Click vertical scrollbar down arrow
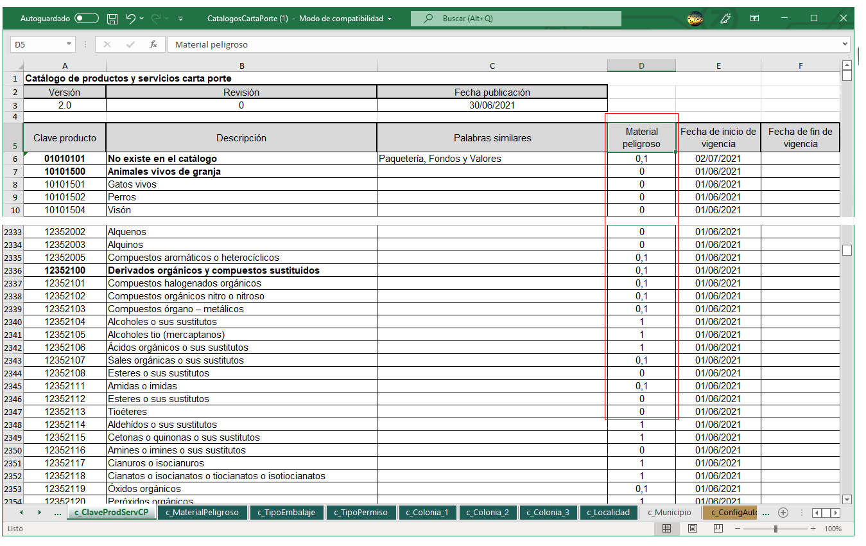The width and height of the screenshot is (866, 546). (x=847, y=499)
